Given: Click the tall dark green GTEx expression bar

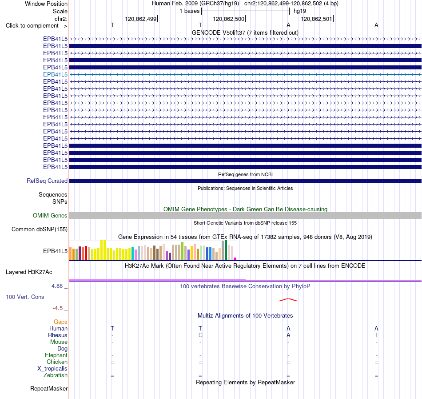Looking at the screenshot, I should coord(226,250).
